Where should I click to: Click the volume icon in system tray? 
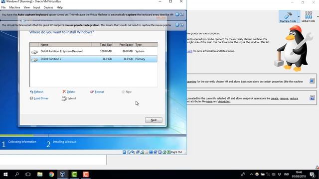pos(274,175)
